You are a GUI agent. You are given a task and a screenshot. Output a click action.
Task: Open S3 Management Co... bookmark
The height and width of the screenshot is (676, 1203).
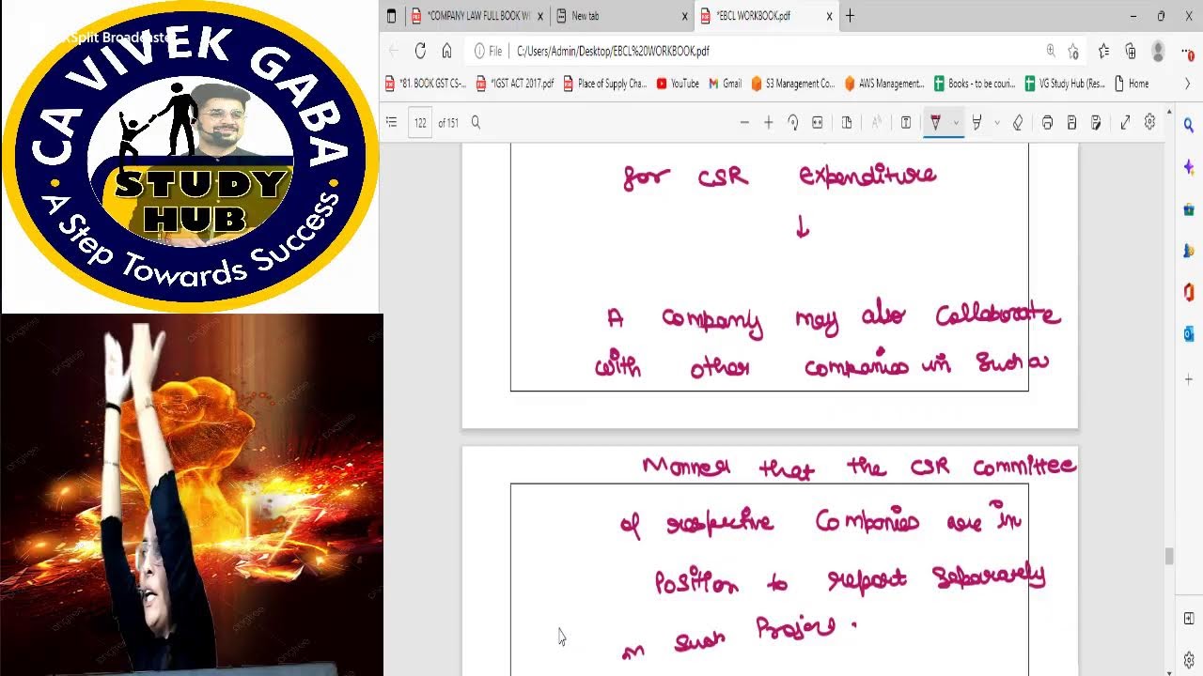793,84
